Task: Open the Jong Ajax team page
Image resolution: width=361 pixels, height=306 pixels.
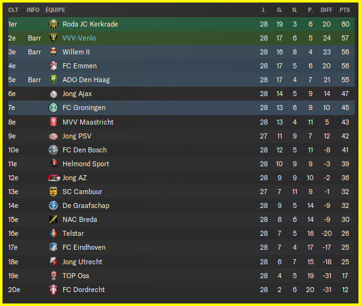Action: click(77, 94)
